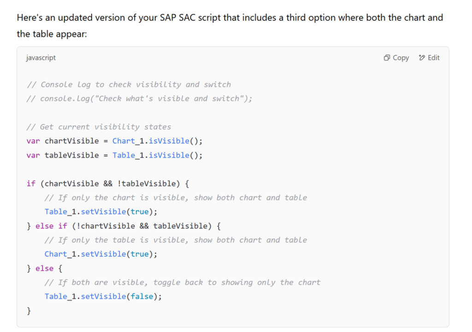
Task: Click the sparkle pencil icon beside Edit label
Action: pyautogui.click(x=422, y=57)
